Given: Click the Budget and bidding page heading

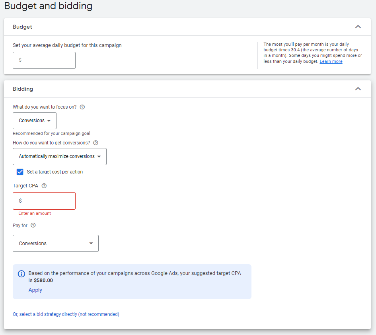Looking at the screenshot, I should point(48,6).
